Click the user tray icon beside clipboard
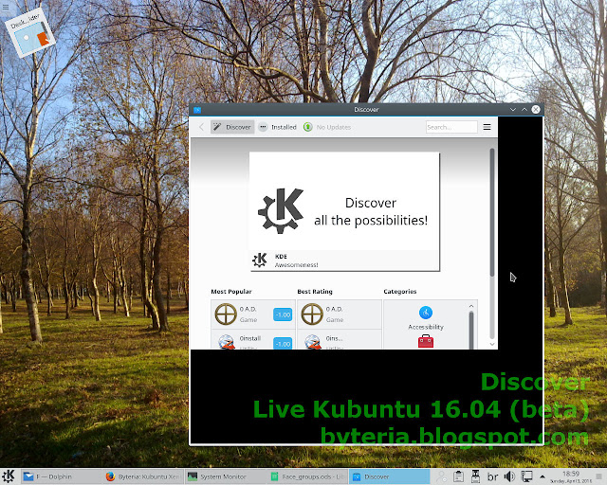607x485 pixels. coord(441,476)
